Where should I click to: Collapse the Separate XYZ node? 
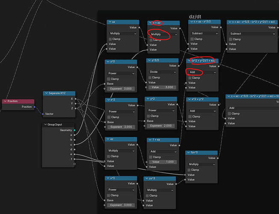(46, 93)
